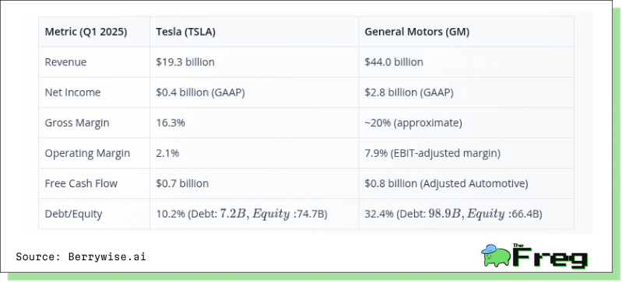Select the Tesla (TSLA) column header

255,32
